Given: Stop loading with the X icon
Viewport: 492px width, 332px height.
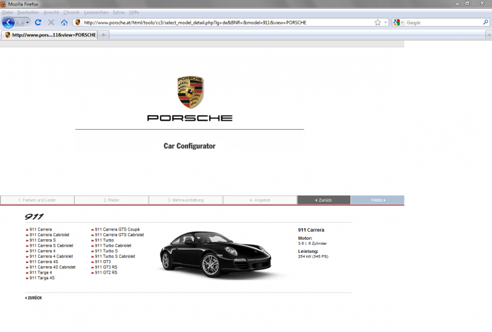Looking at the screenshot, I should point(51,23).
